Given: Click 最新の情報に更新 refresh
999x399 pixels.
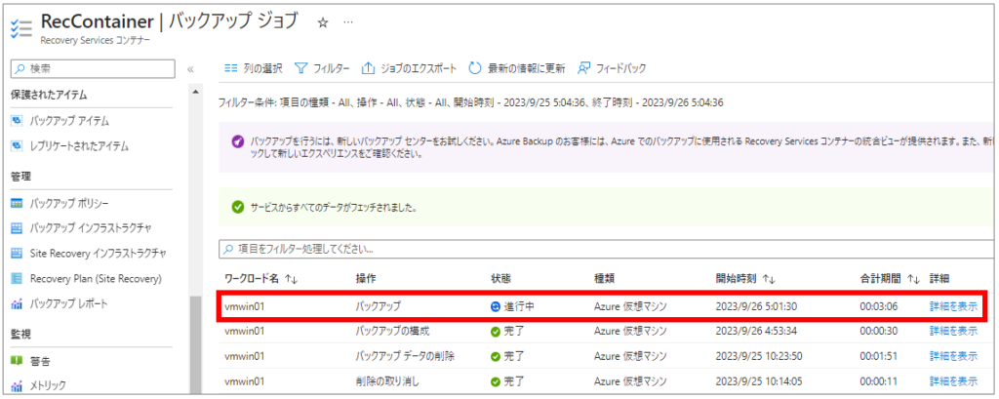Looking at the screenshot, I should click(x=517, y=69).
